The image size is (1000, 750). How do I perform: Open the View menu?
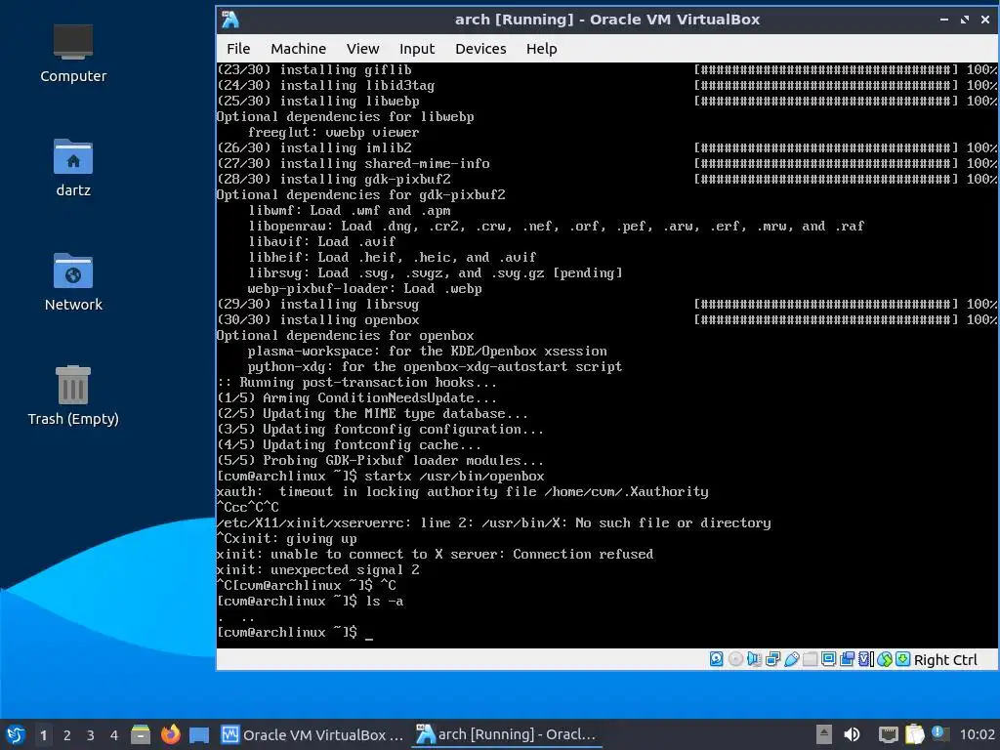pos(362,49)
